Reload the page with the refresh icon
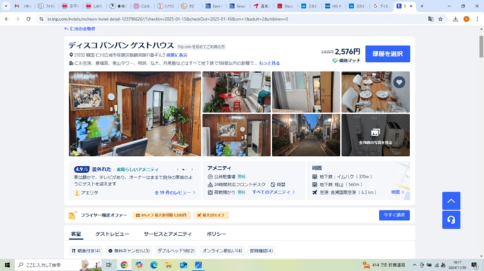 (28, 19)
